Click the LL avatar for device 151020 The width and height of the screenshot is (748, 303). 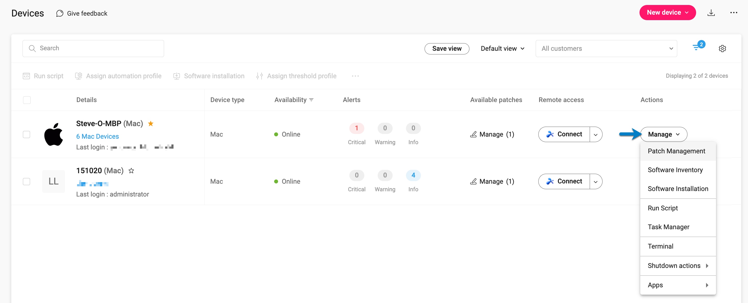[53, 181]
